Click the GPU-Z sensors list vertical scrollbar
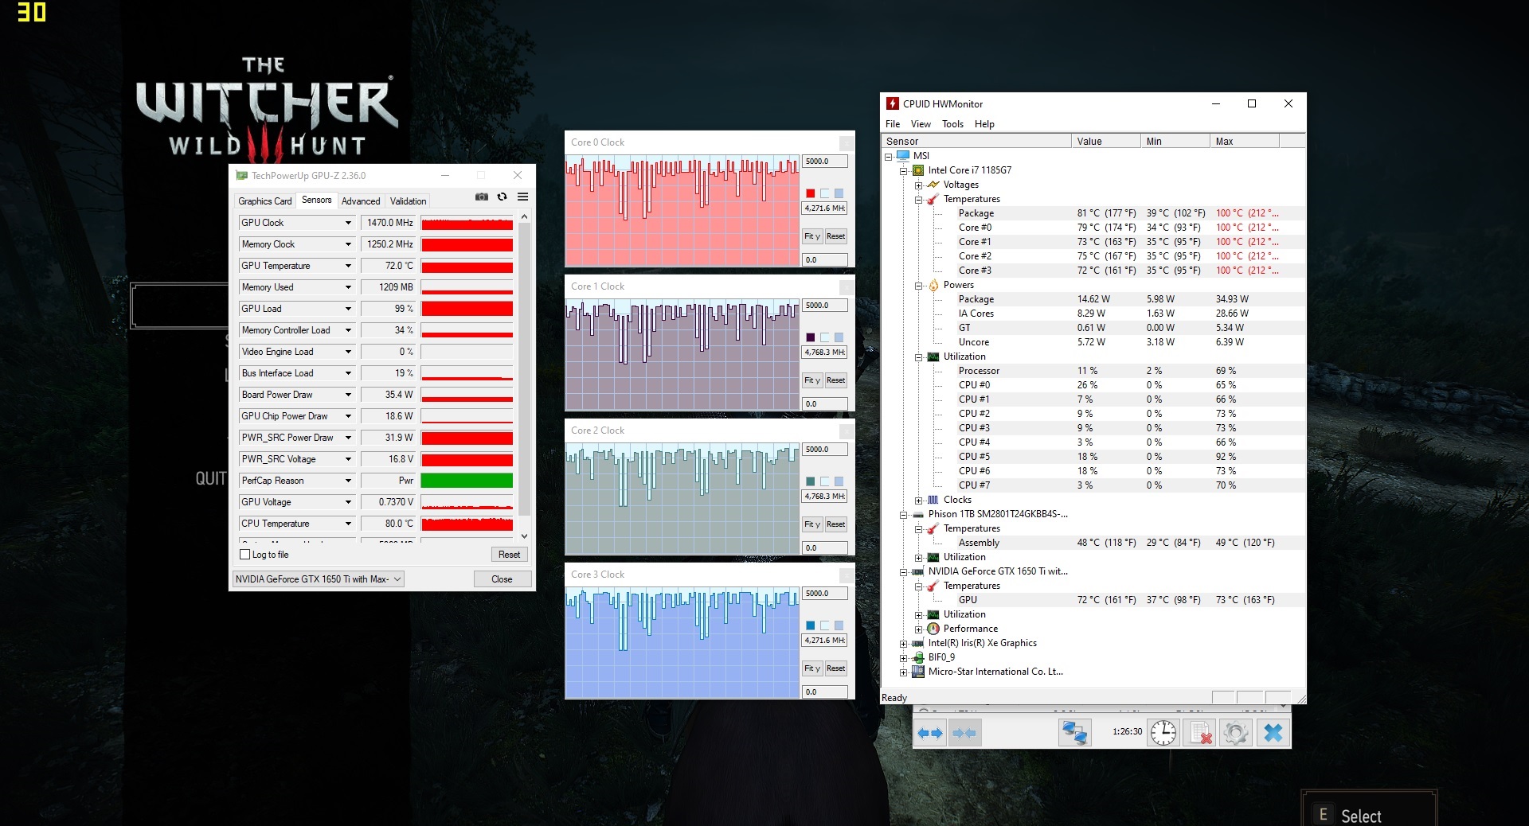Viewport: 1529px width, 826px height. click(524, 376)
